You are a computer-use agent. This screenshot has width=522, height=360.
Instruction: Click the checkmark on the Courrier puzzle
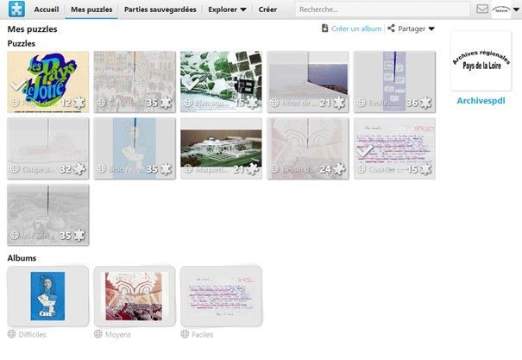pyautogui.click(x=365, y=151)
